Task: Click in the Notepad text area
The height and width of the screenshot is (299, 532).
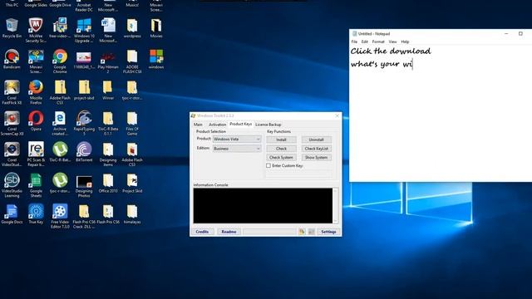Action: [x=441, y=113]
